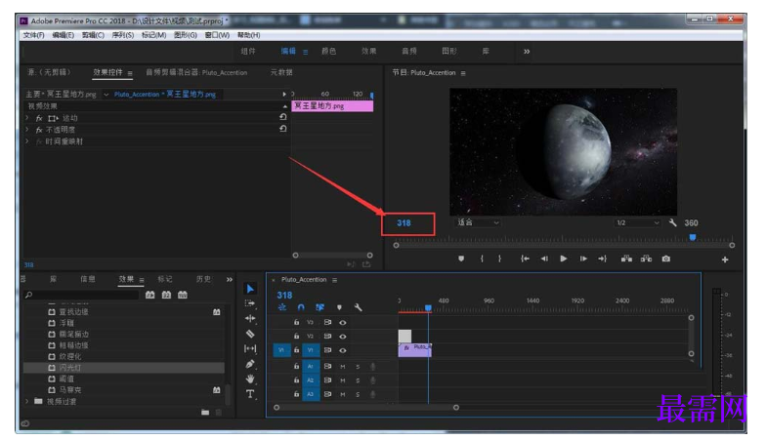Toggle V3 track output eye
This screenshot has width=766, height=439.
[343, 322]
